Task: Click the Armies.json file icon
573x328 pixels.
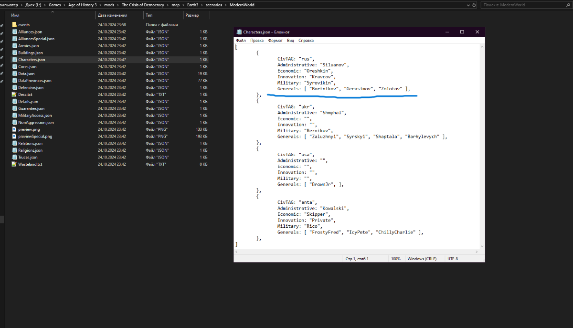Action: coord(14,46)
